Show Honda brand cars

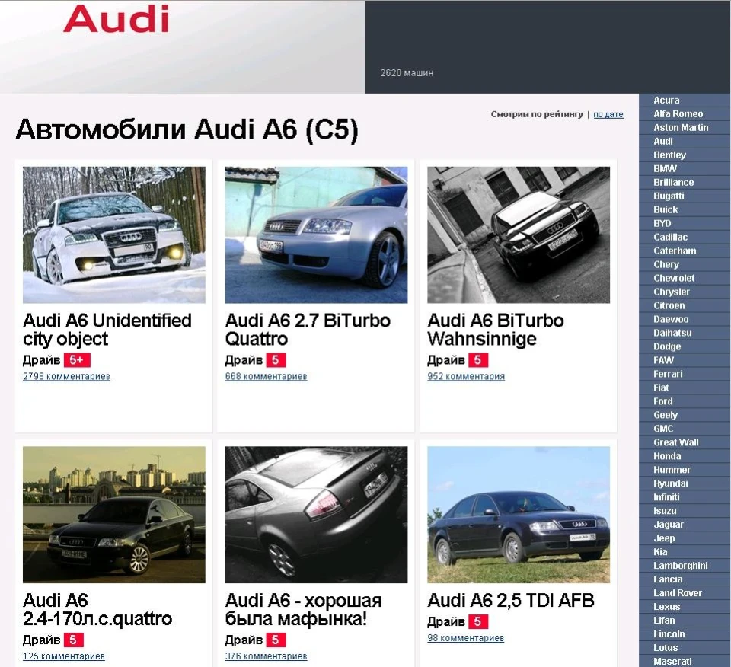point(667,456)
